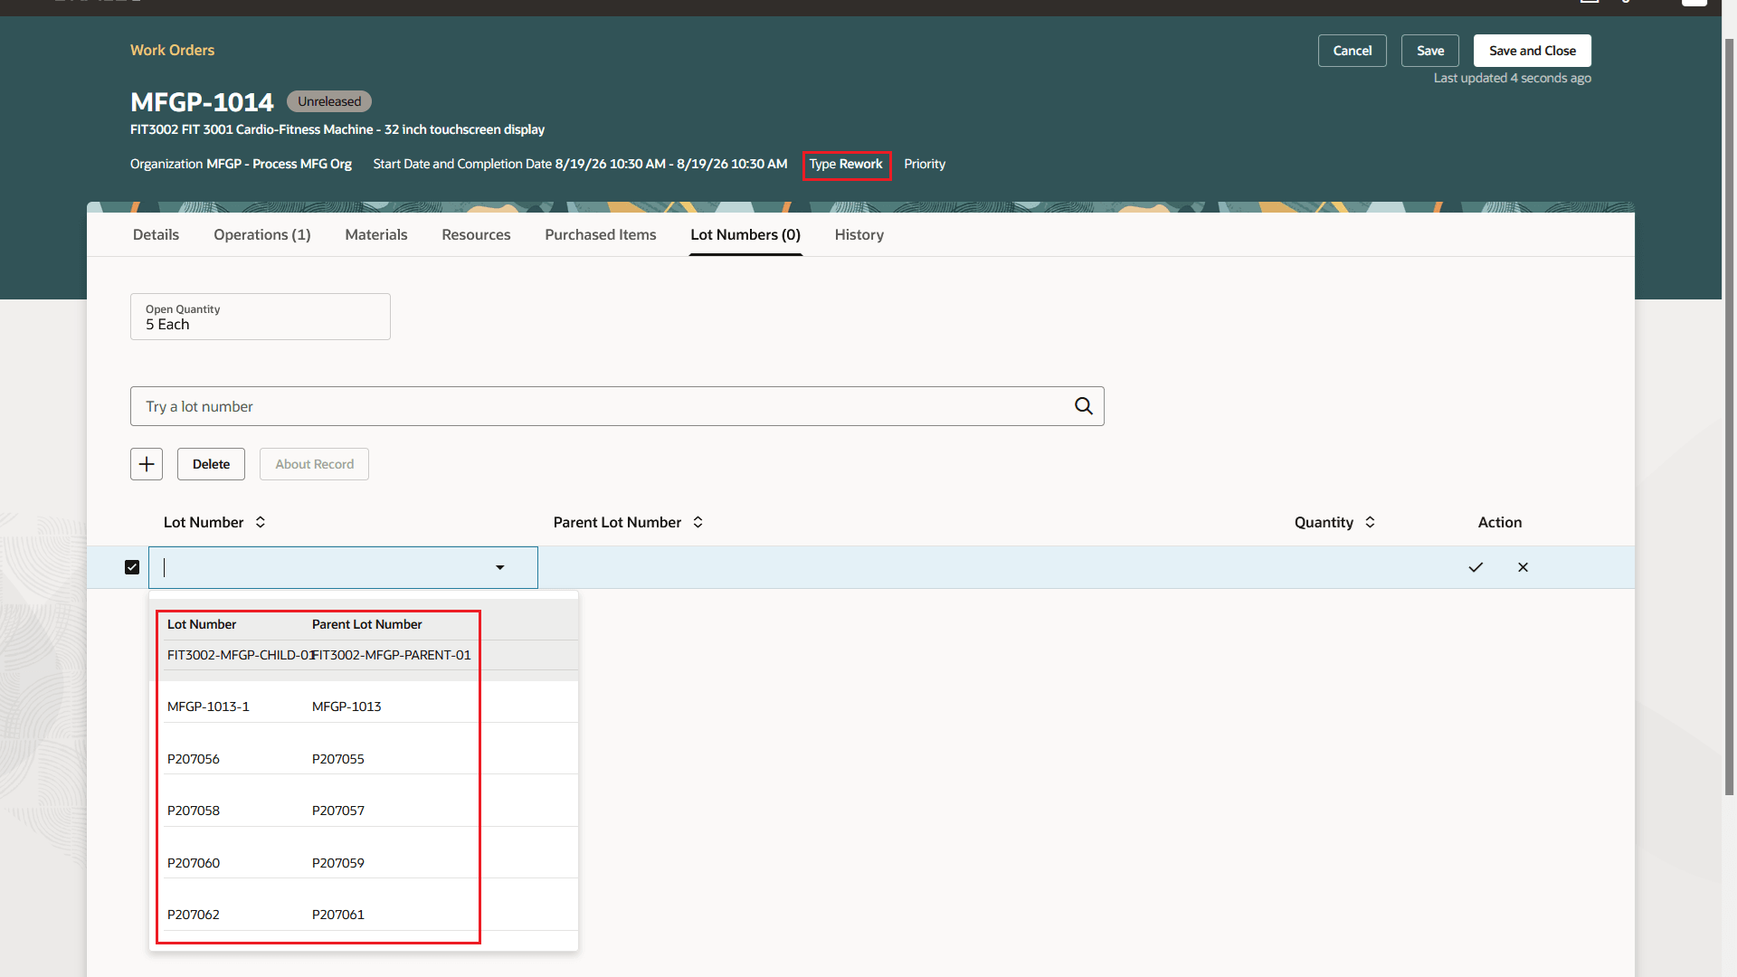Choose lot MFGP-1013-1 from dropdown list
This screenshot has height=977, width=1737.
[208, 707]
